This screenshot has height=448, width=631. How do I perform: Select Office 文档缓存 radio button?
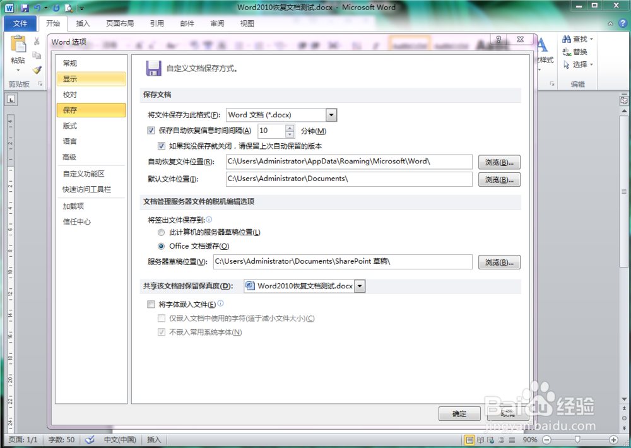click(161, 246)
